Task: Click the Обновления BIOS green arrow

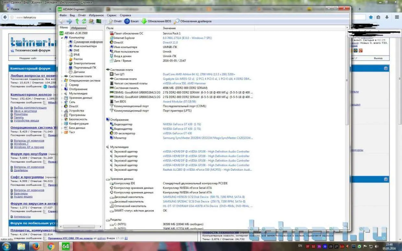Action: [144, 21]
